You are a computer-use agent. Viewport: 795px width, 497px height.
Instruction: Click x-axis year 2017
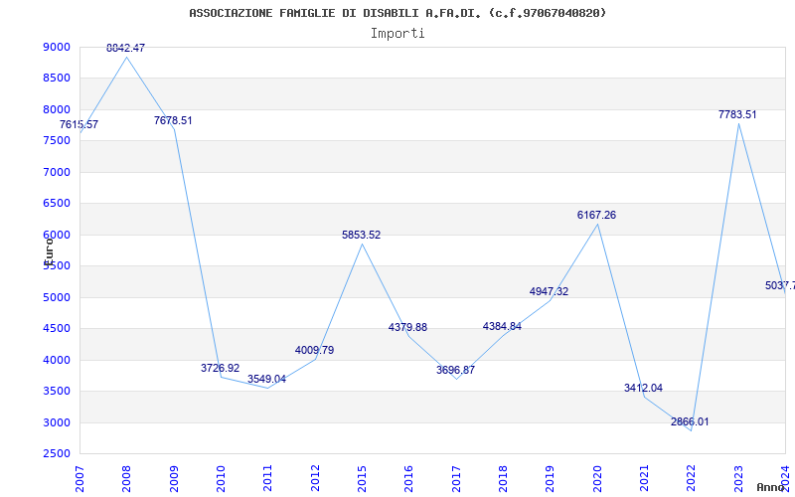pos(456,479)
